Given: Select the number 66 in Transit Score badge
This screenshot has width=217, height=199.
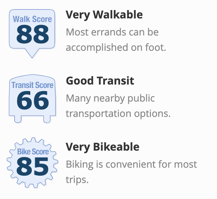Looking at the screenshot, I should pos(33,100).
